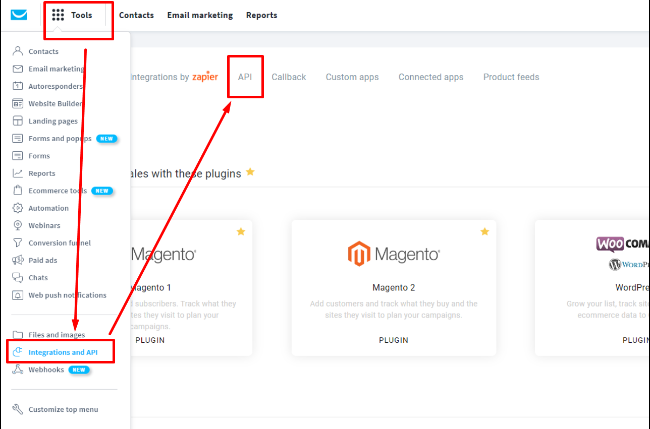650x429 pixels.
Task: Open the Tools grid menu icon
Action: [58, 15]
